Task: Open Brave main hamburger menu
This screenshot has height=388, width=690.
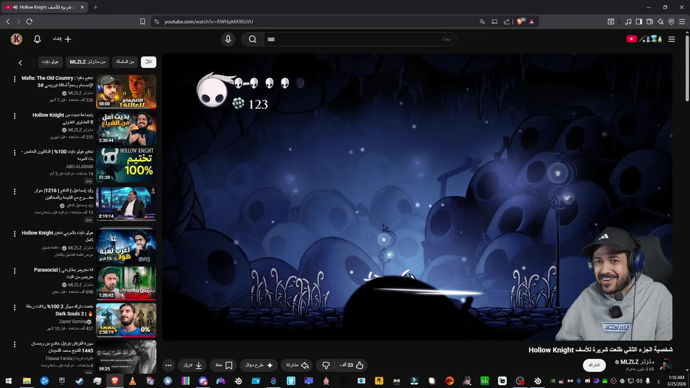Action: 682,22
